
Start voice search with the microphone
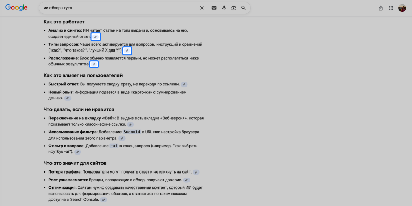tap(224, 8)
